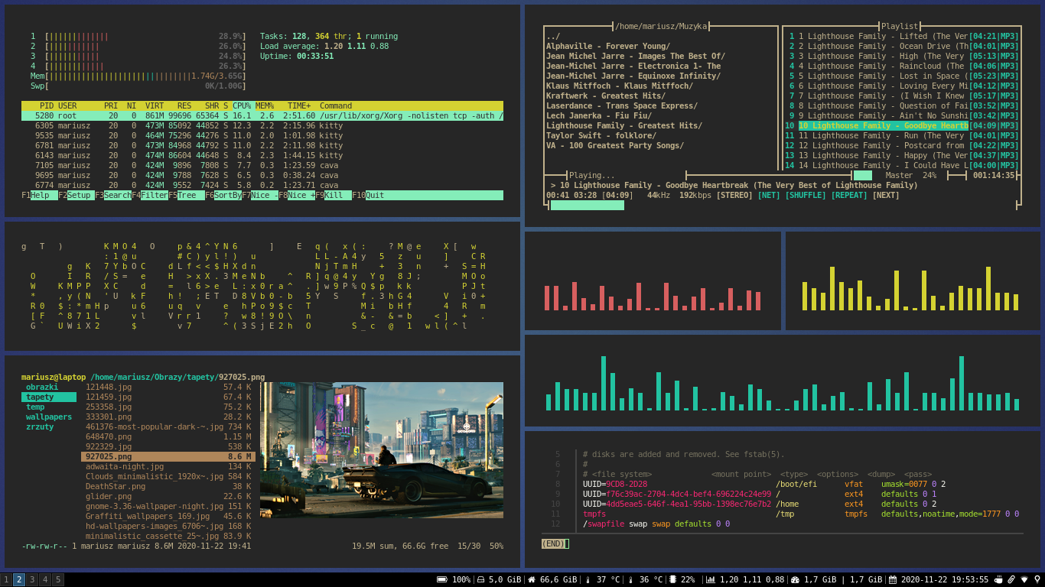Click the coffee cup caffeine icon
The height and width of the screenshot is (587, 1045).
(999, 579)
